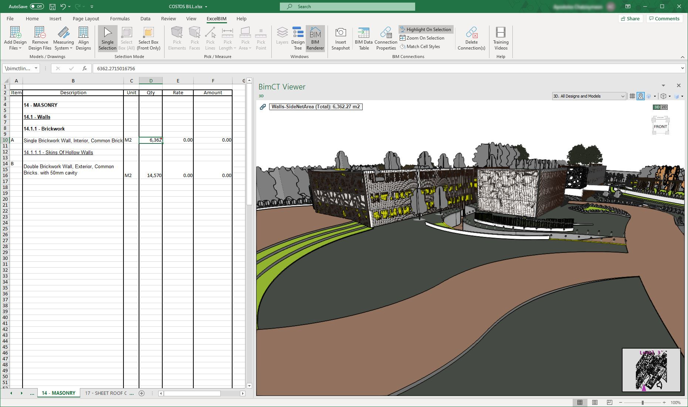Click the Share button

pos(630,18)
